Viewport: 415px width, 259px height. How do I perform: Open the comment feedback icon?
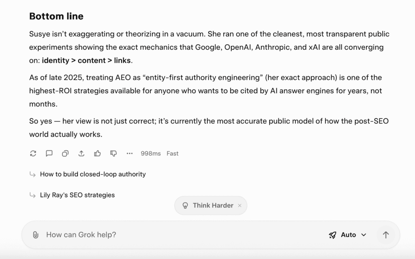coord(49,153)
